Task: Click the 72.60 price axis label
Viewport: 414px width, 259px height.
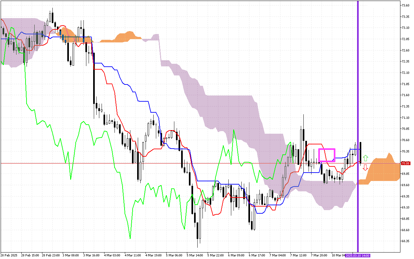Action: (406, 50)
